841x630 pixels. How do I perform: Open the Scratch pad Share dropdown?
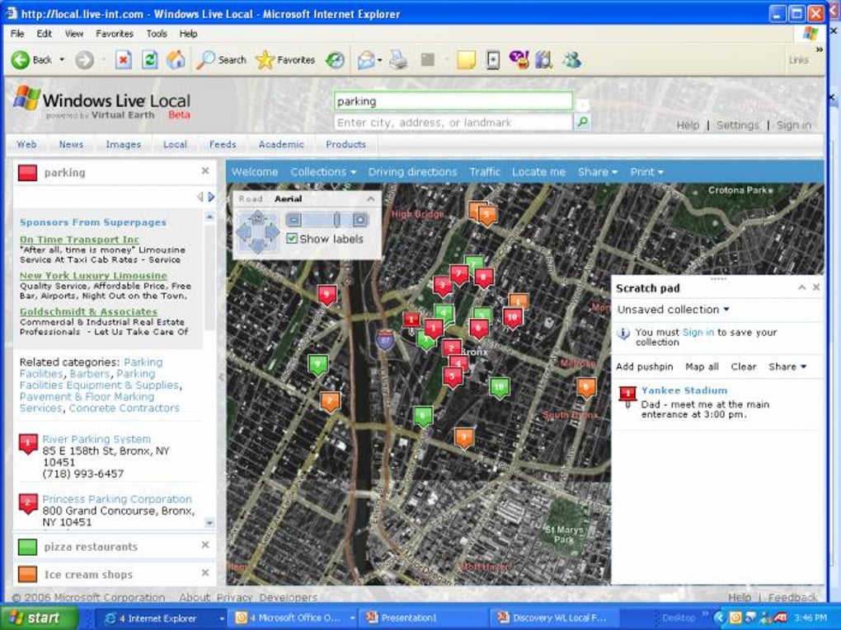(x=787, y=367)
